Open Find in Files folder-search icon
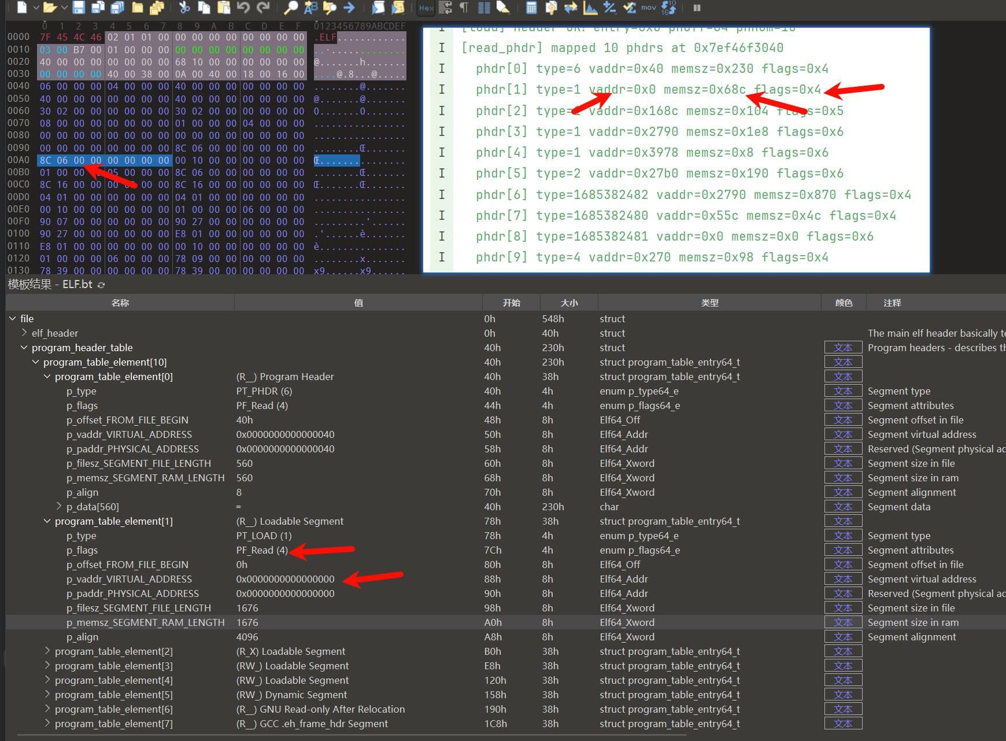Image resolution: width=1006 pixels, height=741 pixels. (330, 8)
